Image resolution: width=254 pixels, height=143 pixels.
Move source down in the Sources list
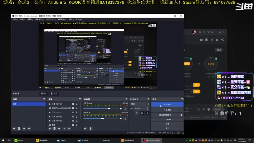(69, 129)
